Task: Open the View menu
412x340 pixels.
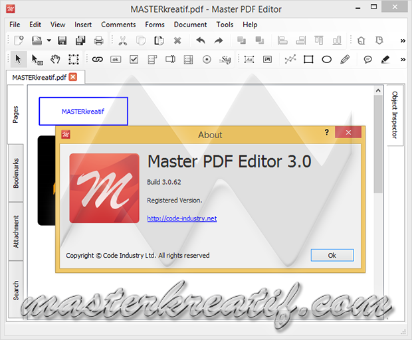Action: coord(58,25)
